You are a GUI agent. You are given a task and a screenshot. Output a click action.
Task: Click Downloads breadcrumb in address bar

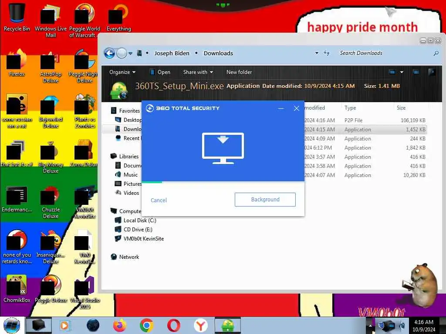click(218, 53)
